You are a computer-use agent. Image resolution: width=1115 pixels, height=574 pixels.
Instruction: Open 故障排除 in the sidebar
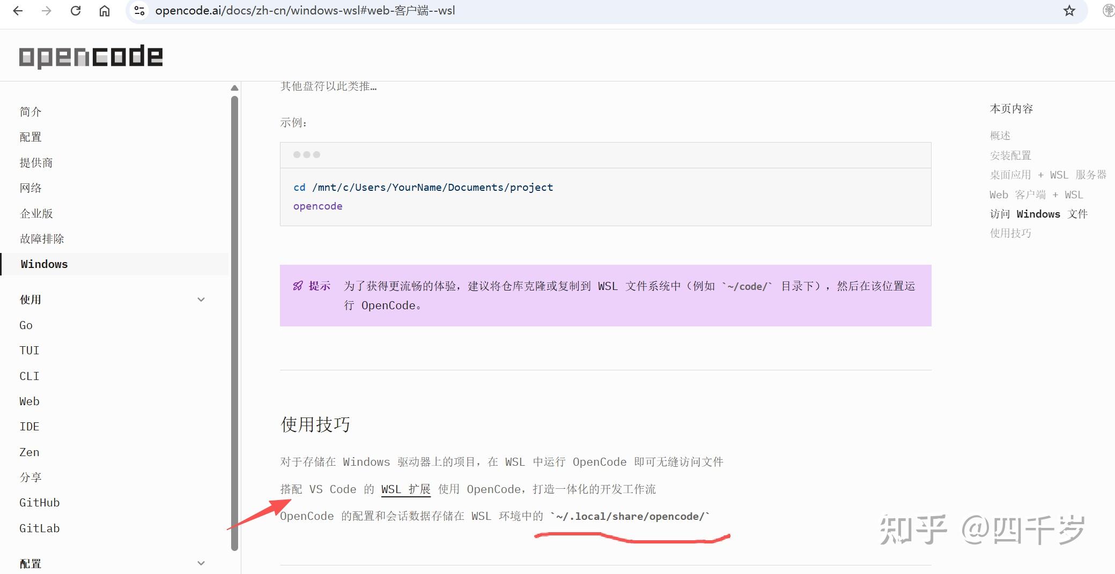[x=42, y=238]
